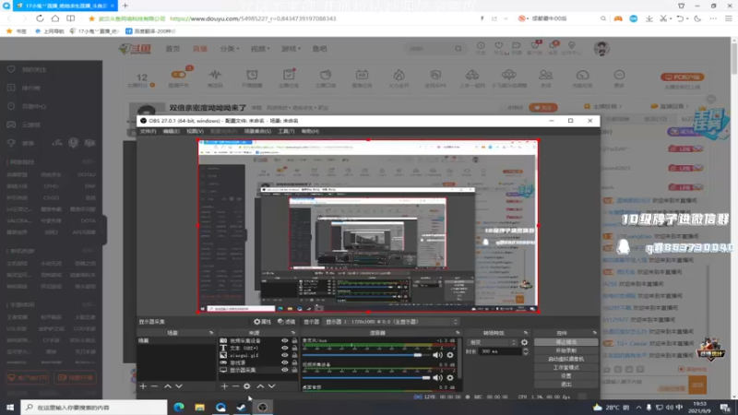Open OBS 帮助(H) menu

(310, 131)
